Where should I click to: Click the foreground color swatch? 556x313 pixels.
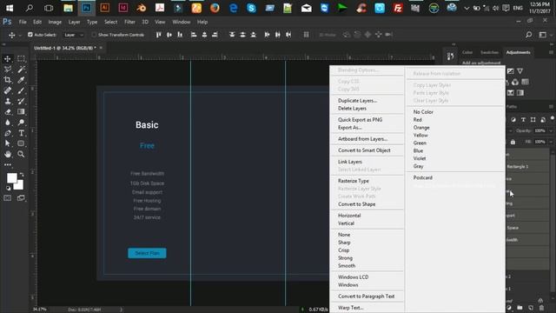[11, 177]
